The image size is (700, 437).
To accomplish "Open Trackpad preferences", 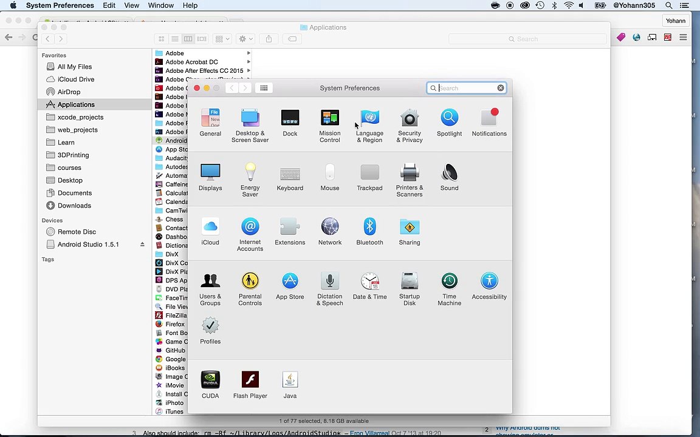I will pos(369,177).
